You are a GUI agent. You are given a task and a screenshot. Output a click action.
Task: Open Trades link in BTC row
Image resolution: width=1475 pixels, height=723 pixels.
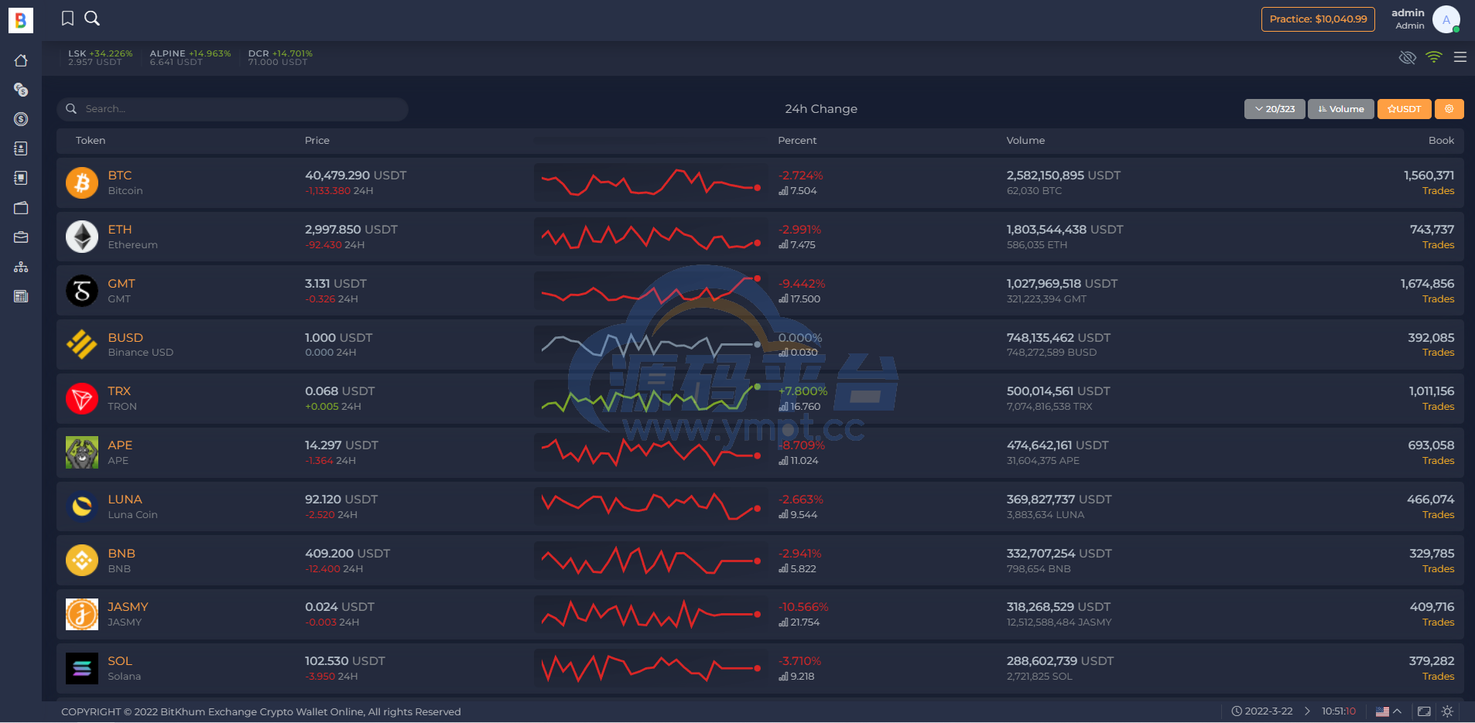pos(1438,191)
